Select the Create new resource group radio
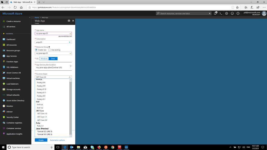 click(x=36, y=50)
